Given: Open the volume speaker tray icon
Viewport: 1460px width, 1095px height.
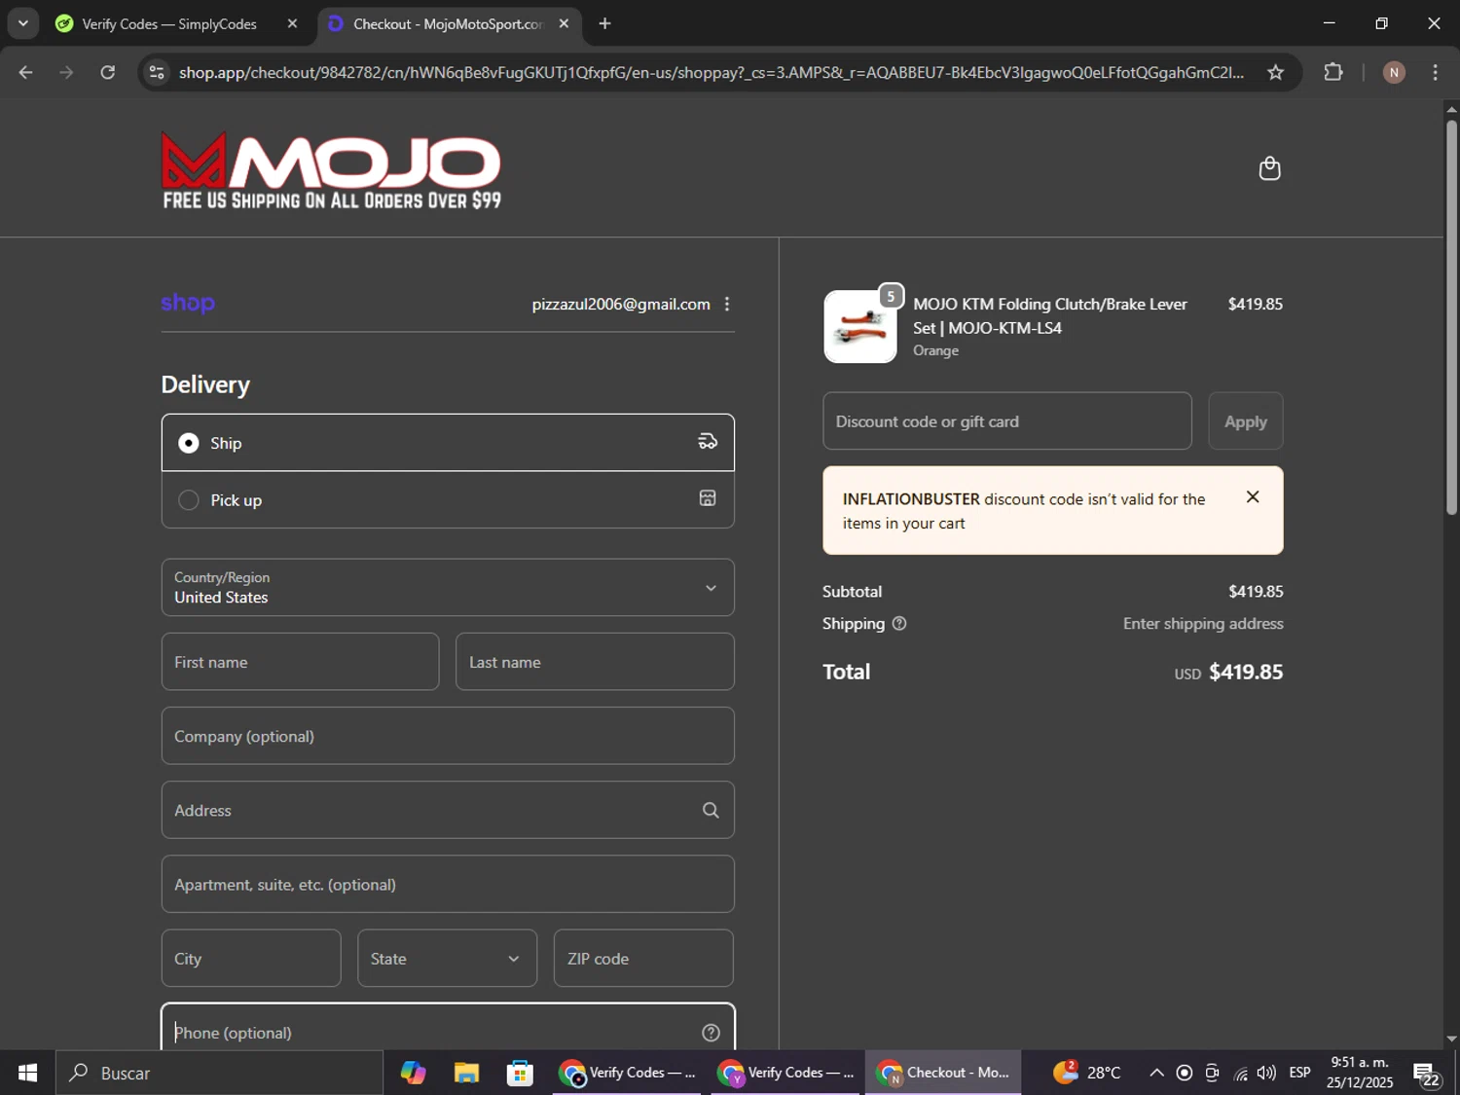Looking at the screenshot, I should point(1266,1073).
